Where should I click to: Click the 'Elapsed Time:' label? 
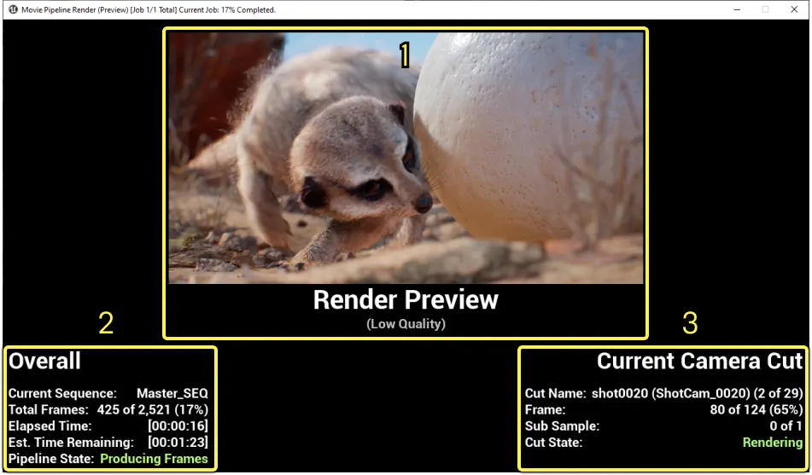tap(50, 426)
